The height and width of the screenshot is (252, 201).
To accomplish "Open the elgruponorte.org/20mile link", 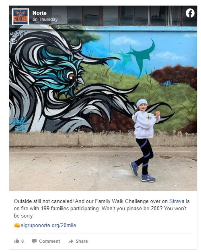I will pyautogui.click(x=48, y=226).
